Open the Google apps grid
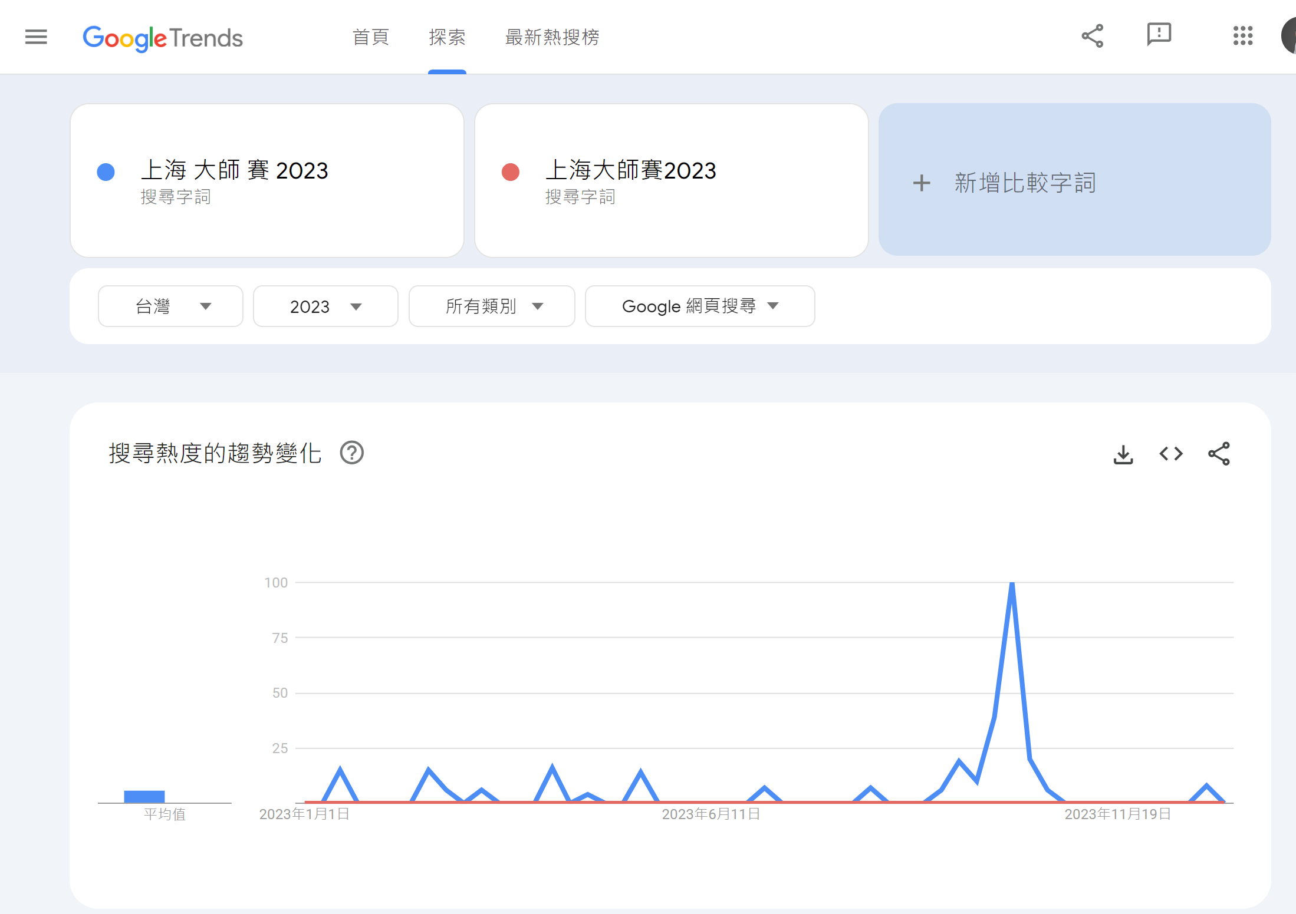 pyautogui.click(x=1242, y=36)
